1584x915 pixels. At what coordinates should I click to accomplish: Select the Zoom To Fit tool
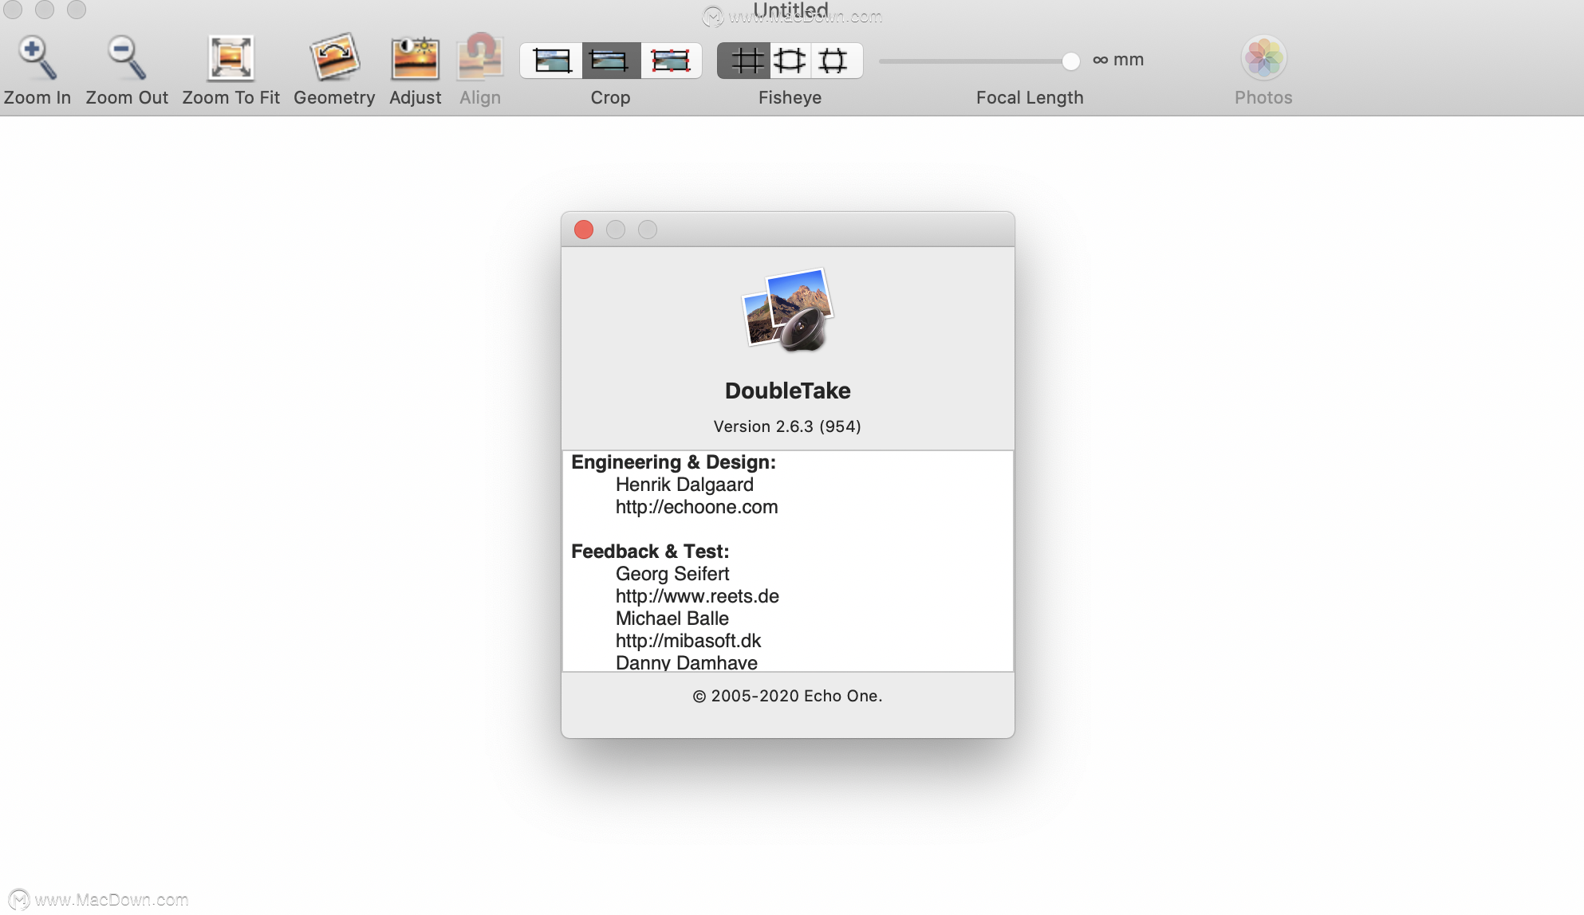click(231, 58)
